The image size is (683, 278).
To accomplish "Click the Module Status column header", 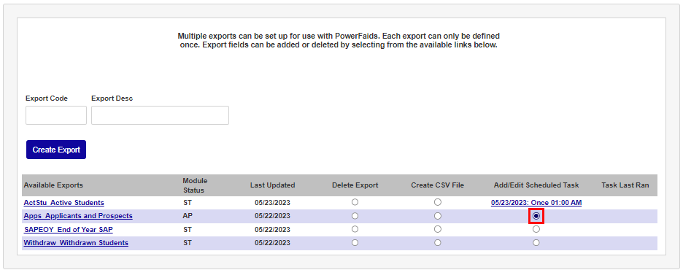I will (x=195, y=185).
